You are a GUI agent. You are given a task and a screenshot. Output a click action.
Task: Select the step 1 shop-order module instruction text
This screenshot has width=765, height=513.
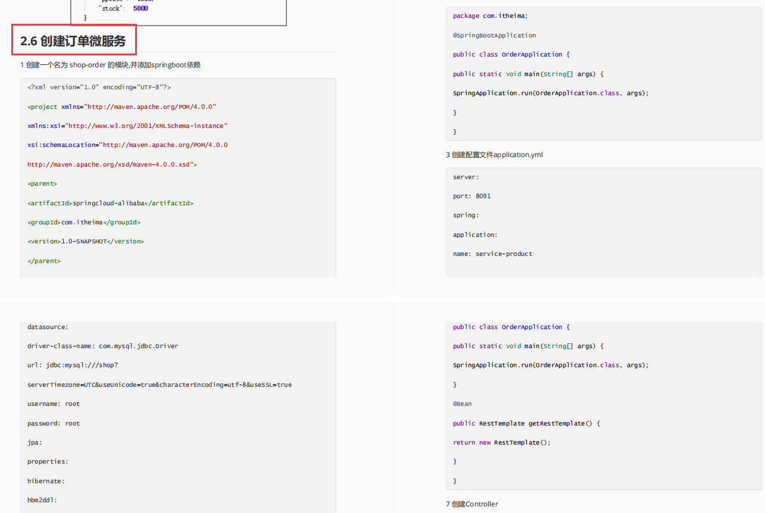[110, 65]
